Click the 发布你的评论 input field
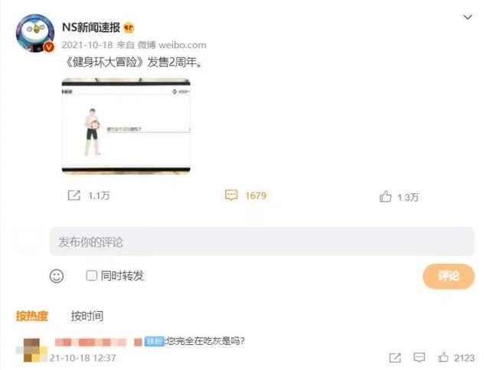Image resolution: width=490 pixels, height=370 pixels. pyautogui.click(x=262, y=242)
